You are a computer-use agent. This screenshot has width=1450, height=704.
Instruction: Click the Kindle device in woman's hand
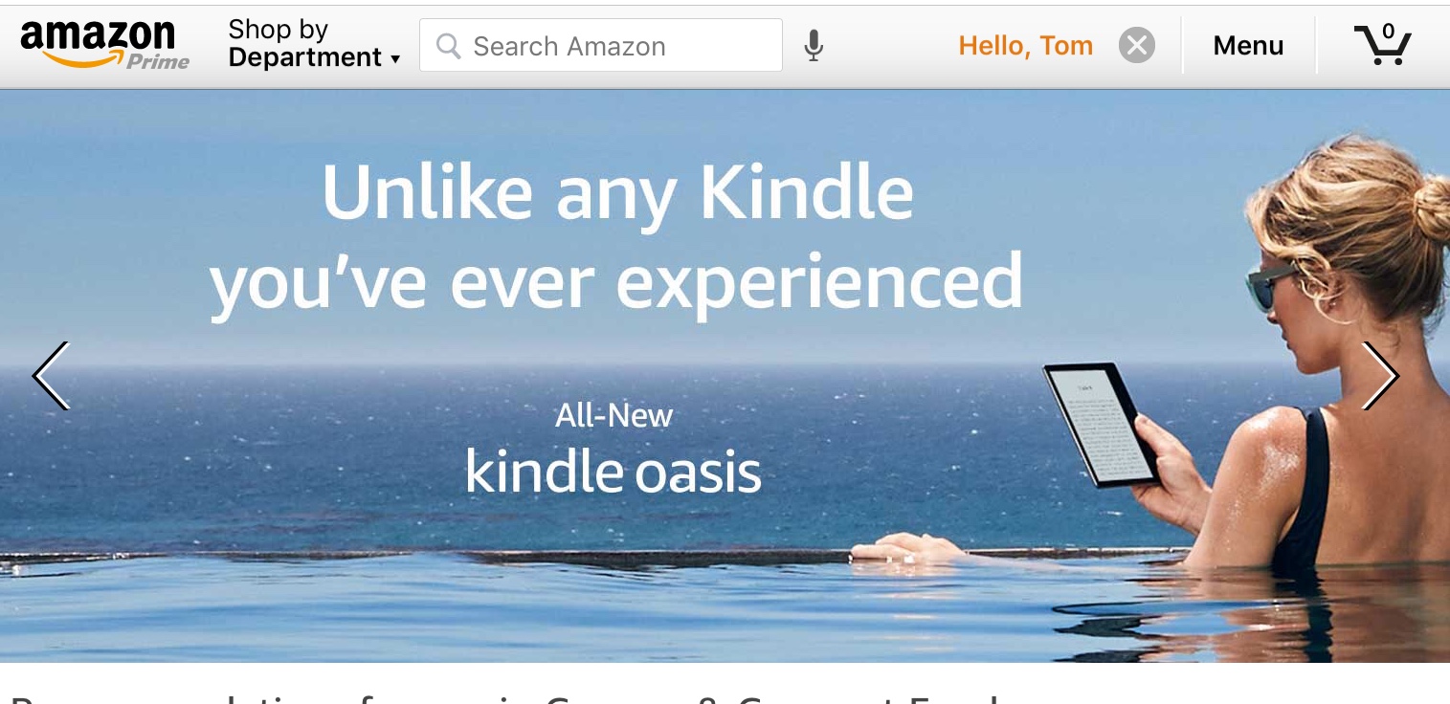tap(1102, 425)
